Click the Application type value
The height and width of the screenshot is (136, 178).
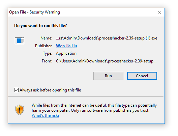[x=66, y=53]
